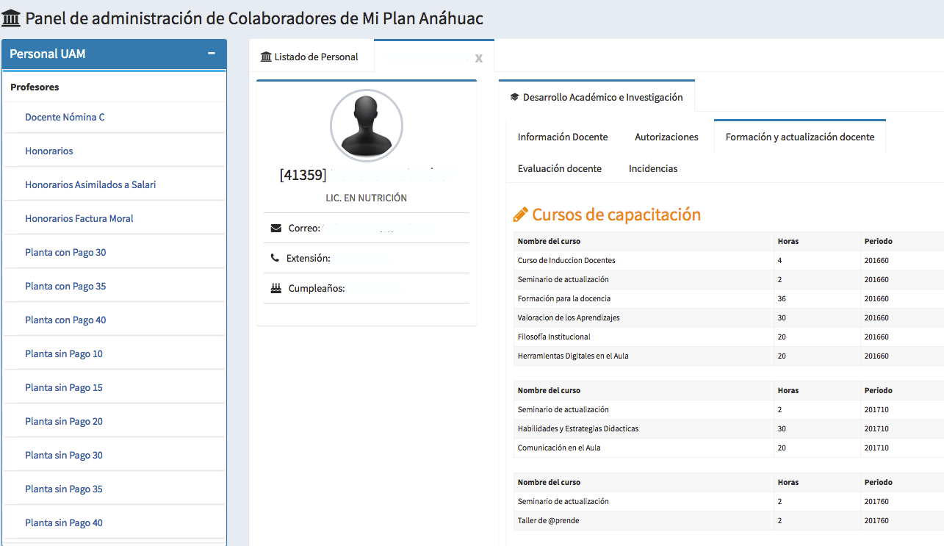
Task: Click the Curso de Induccion Docentes row
Action: [566, 260]
